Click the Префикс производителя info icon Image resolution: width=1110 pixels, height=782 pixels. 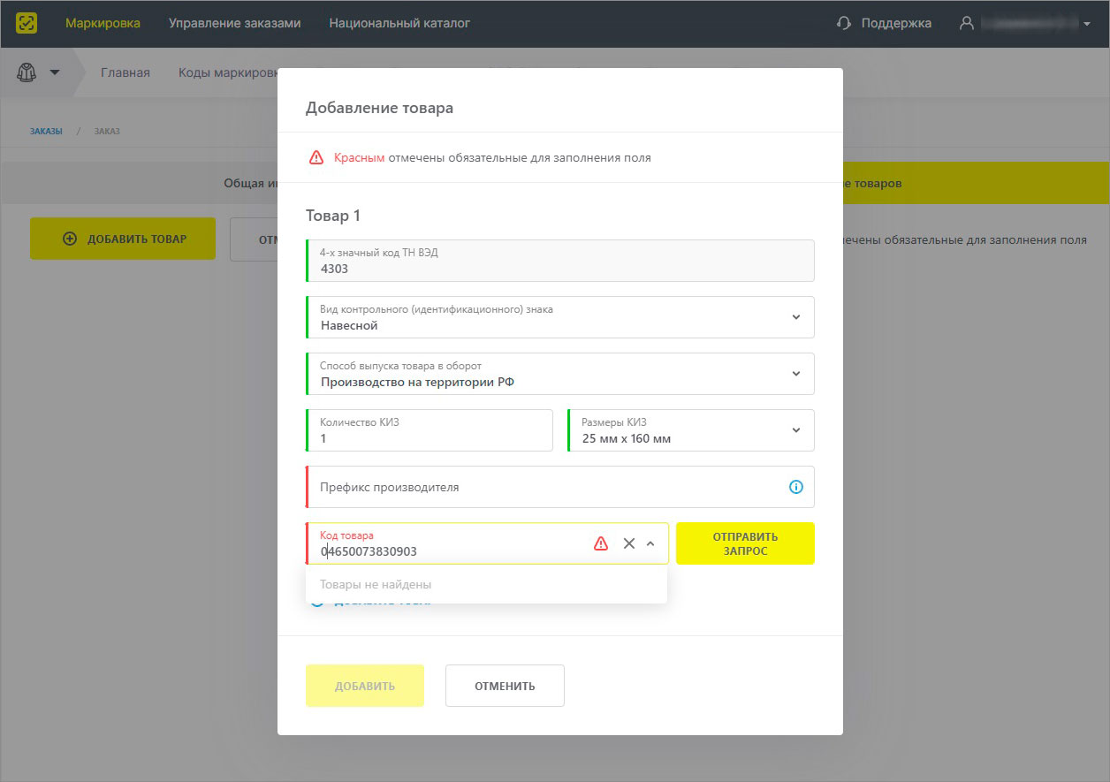tap(796, 487)
